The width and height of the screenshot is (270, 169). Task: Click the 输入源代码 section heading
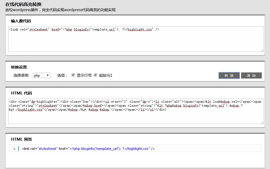point(21,21)
